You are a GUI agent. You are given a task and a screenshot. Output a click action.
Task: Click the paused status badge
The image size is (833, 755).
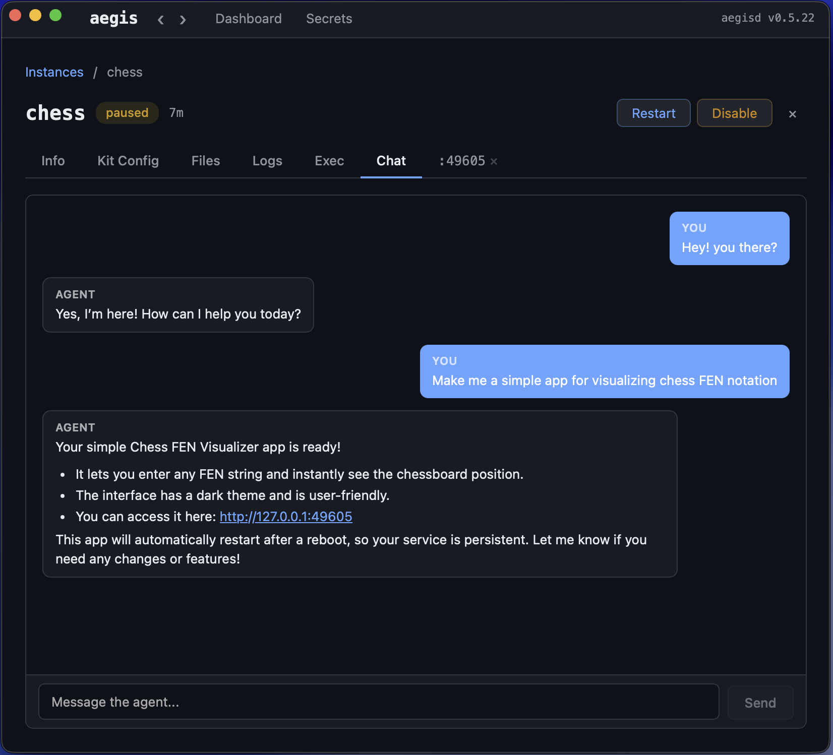pyautogui.click(x=127, y=113)
